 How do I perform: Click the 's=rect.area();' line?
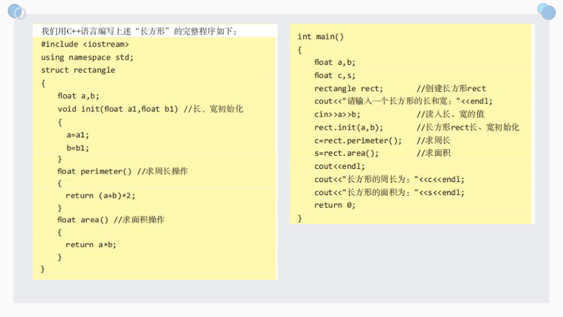click(346, 153)
